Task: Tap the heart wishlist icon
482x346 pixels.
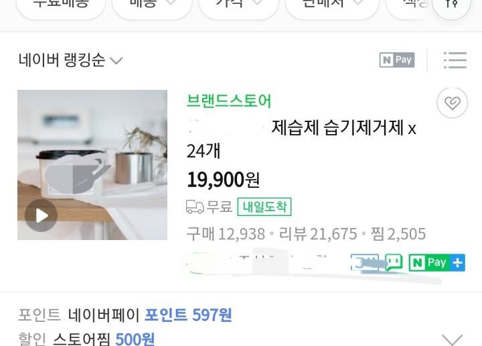Action: (x=452, y=103)
